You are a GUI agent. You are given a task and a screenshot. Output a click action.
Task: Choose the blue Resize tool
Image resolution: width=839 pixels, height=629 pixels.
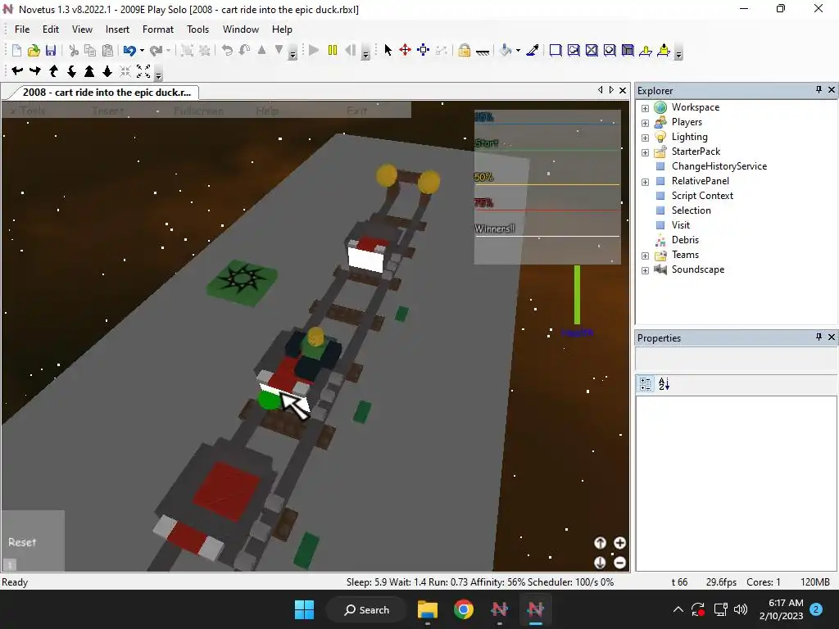[x=424, y=51]
